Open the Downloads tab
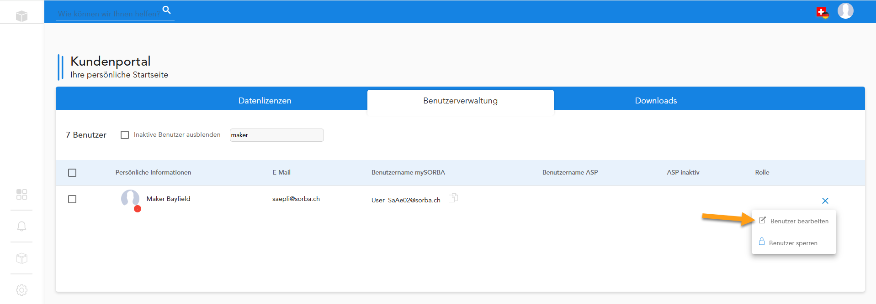The image size is (876, 304). click(x=656, y=101)
